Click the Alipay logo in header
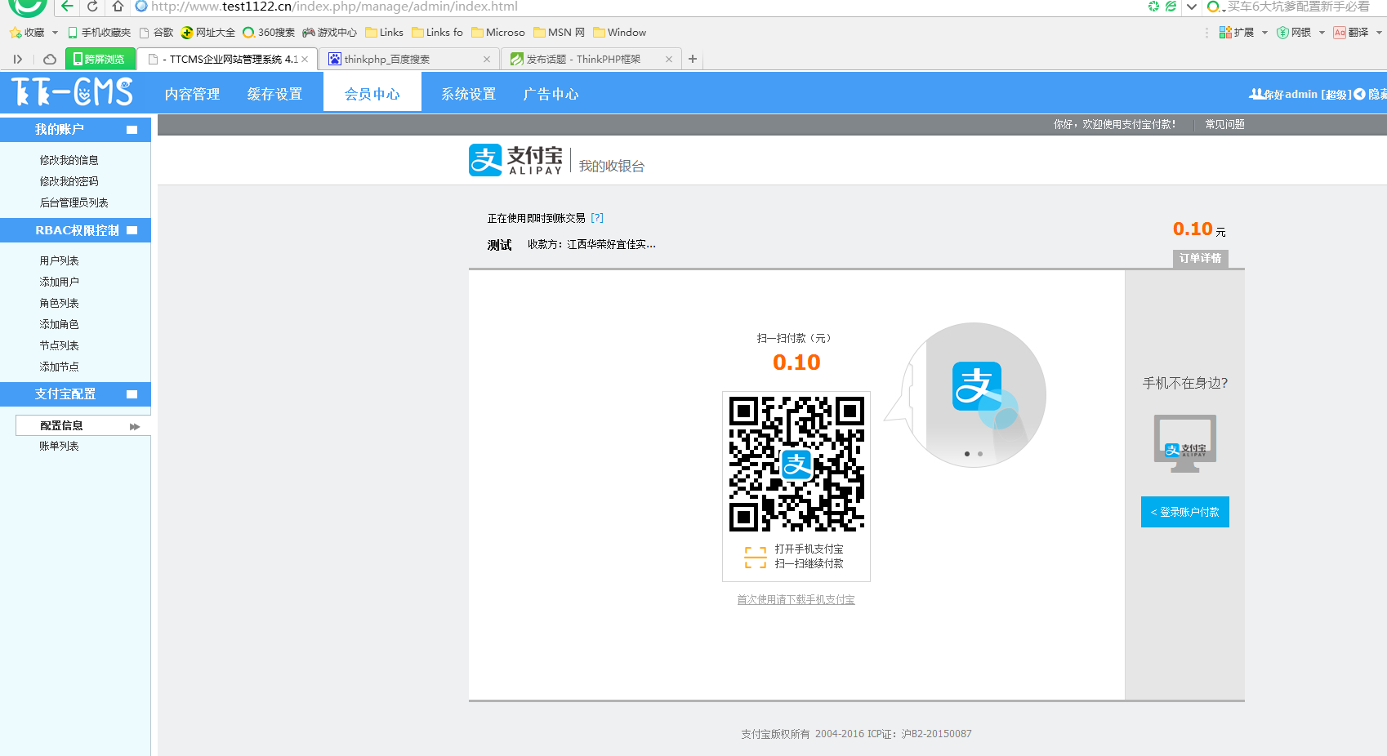This screenshot has height=756, width=1387. [x=515, y=160]
